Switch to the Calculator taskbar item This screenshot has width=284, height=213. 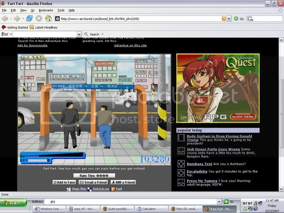coord(152,209)
